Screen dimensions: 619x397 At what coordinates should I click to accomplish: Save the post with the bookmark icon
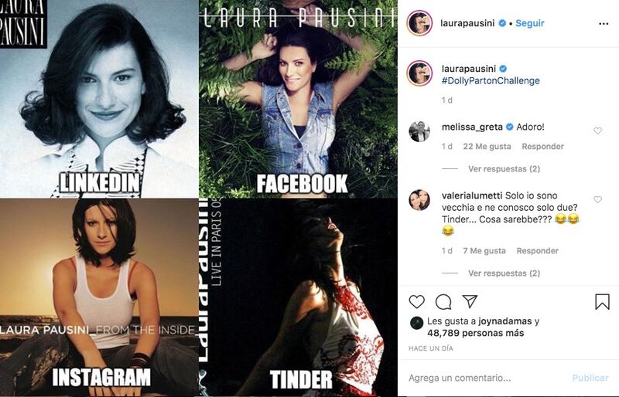coord(602,302)
